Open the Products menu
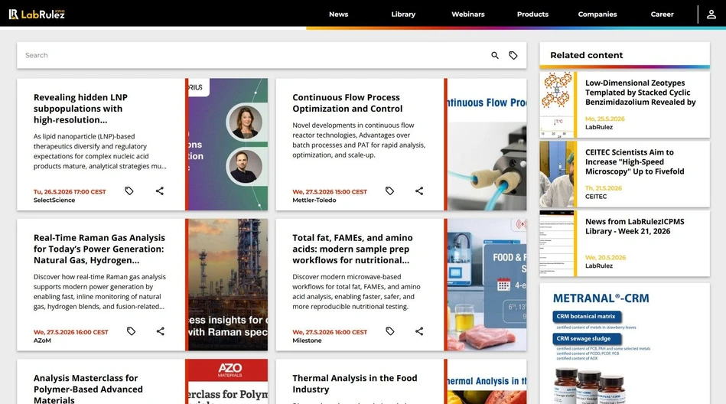The width and height of the screenshot is (726, 404). coord(532,15)
